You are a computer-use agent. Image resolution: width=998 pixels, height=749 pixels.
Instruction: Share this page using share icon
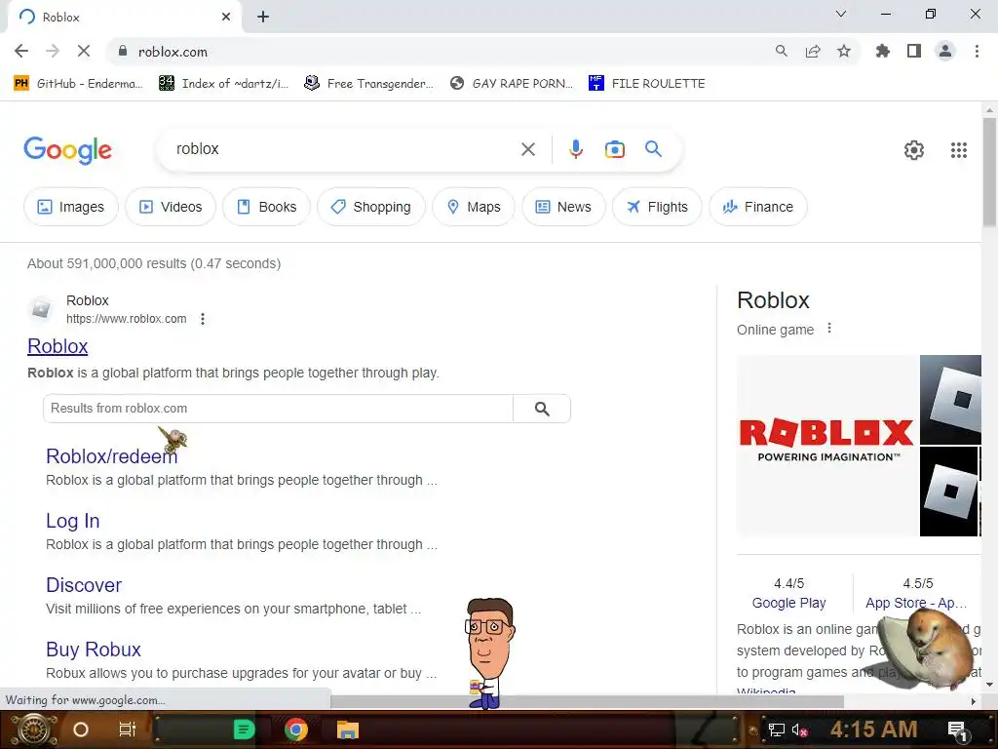813,51
